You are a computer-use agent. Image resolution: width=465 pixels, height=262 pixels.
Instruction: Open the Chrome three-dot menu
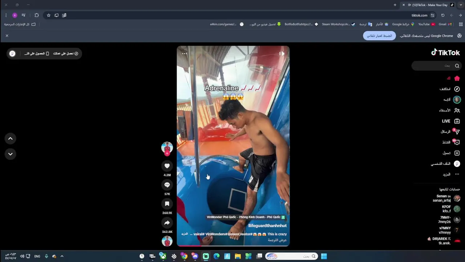tap(6, 15)
